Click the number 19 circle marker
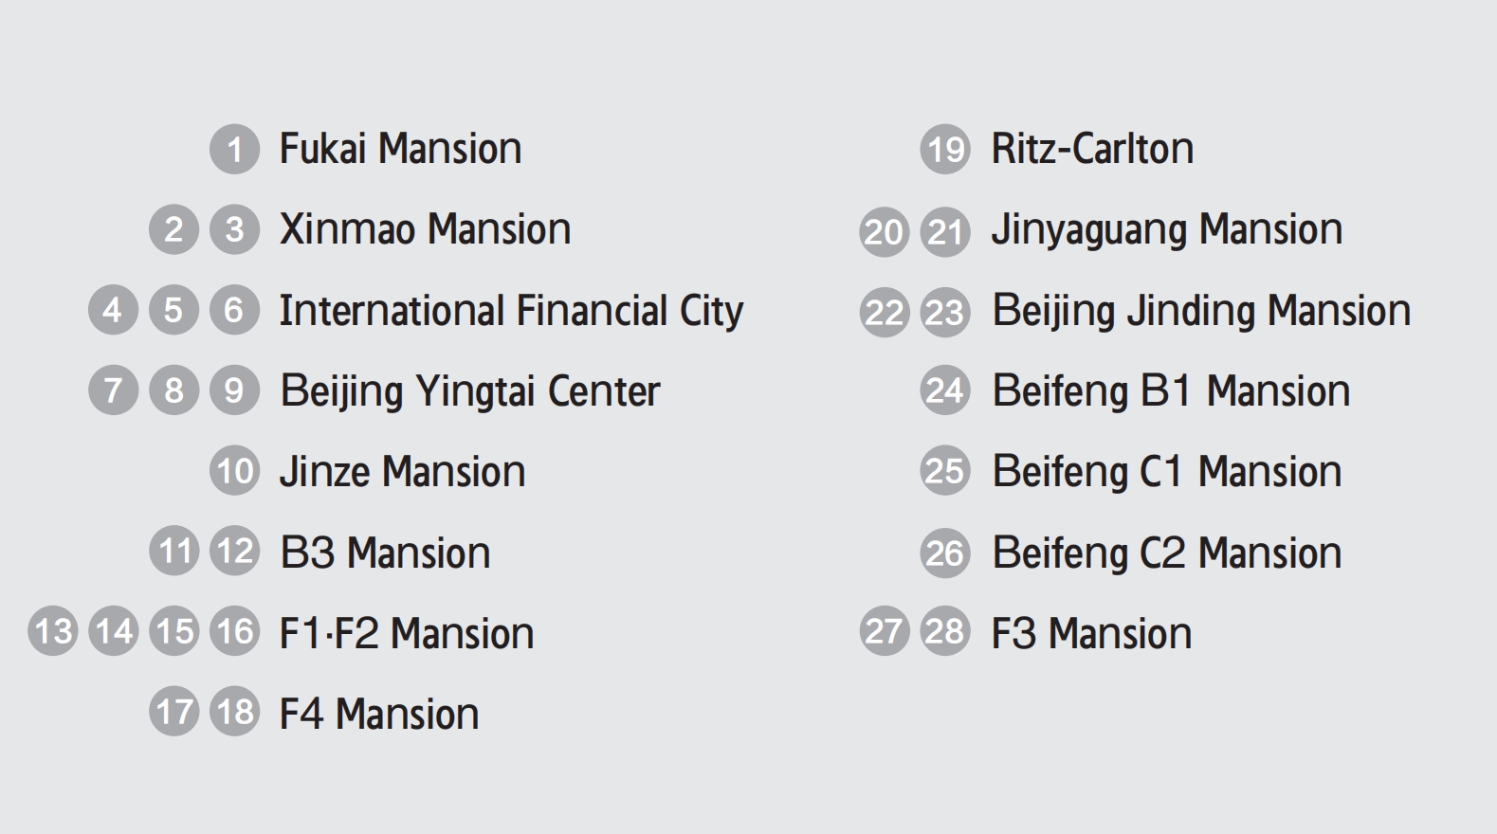 tap(945, 149)
